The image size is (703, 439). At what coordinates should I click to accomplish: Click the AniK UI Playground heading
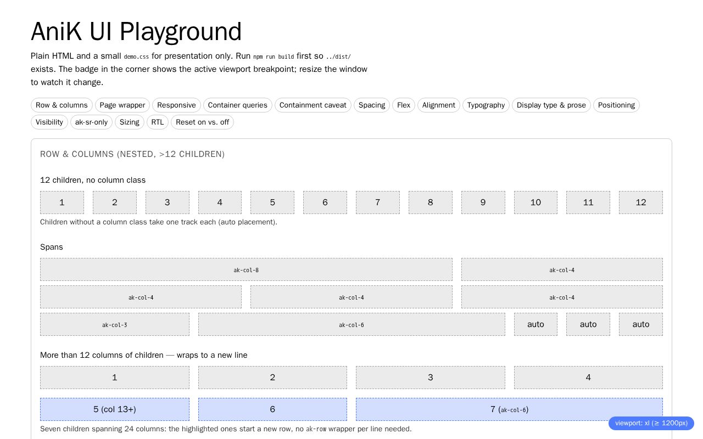coord(136,31)
